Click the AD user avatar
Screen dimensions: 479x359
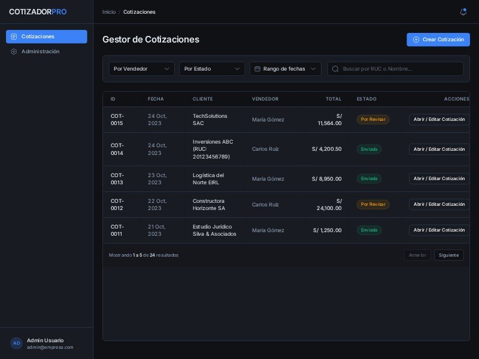coord(17,343)
